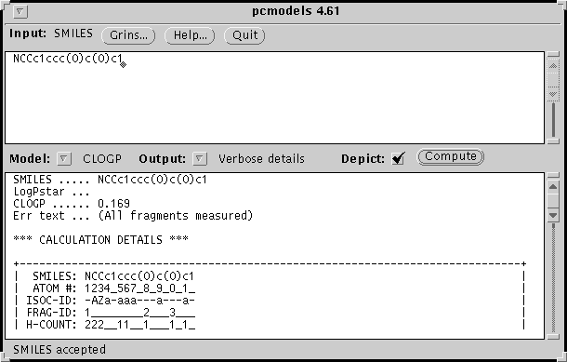Click the Verbose details output label
Image resolution: width=567 pixels, height=362 pixels.
(x=261, y=159)
